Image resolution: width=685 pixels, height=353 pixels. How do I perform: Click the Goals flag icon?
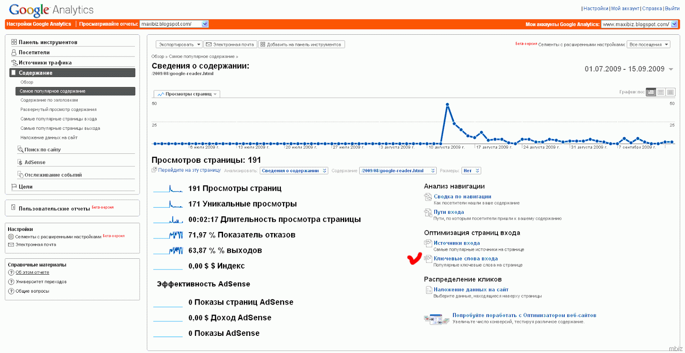point(14,186)
